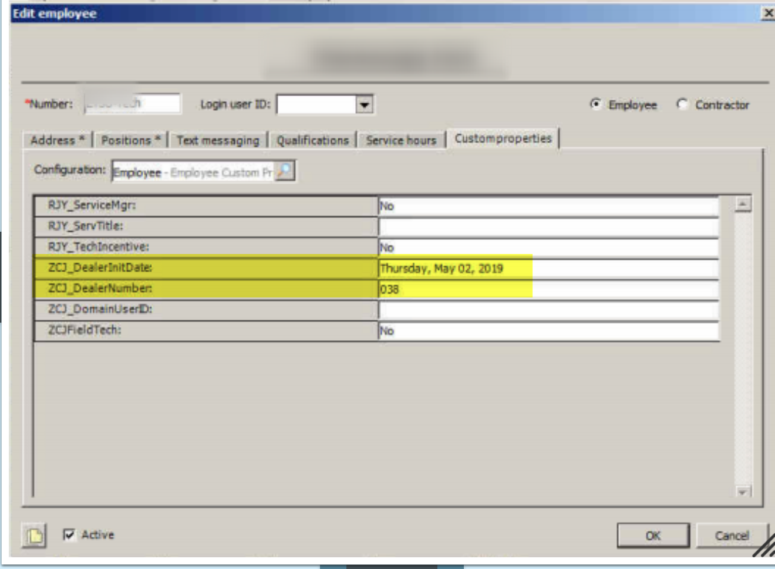Click the ZCJ_DealerInitDate value field
This screenshot has width=775, height=569.
[548, 269]
